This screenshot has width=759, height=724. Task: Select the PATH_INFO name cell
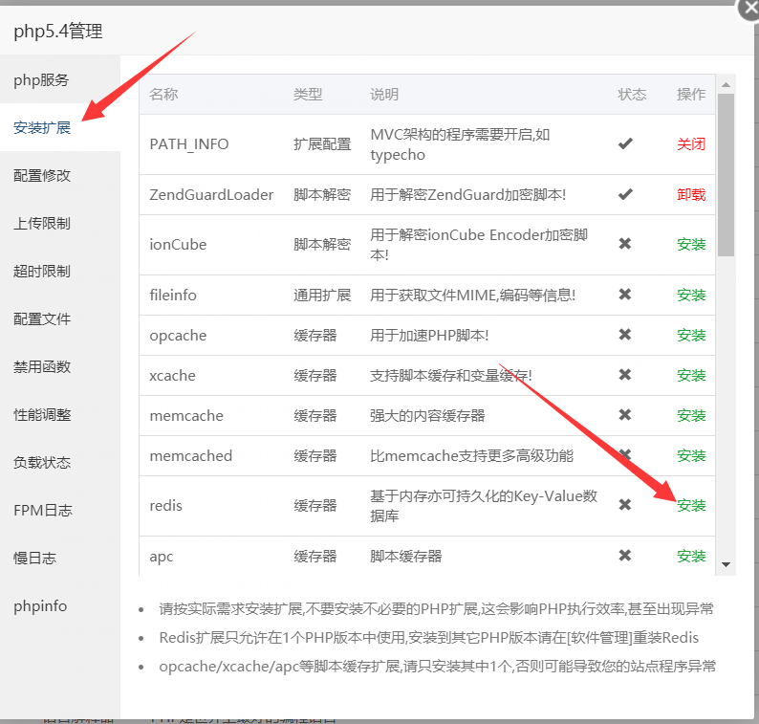188,144
